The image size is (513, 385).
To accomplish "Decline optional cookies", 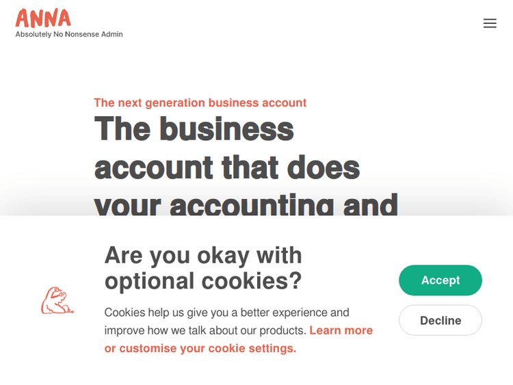I will pos(440,320).
